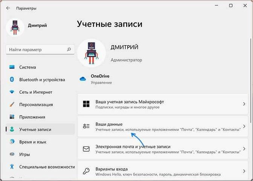The width and height of the screenshot is (253, 181).
Task: Click the search magnifier icon
Action: pyautogui.click(x=69, y=49)
